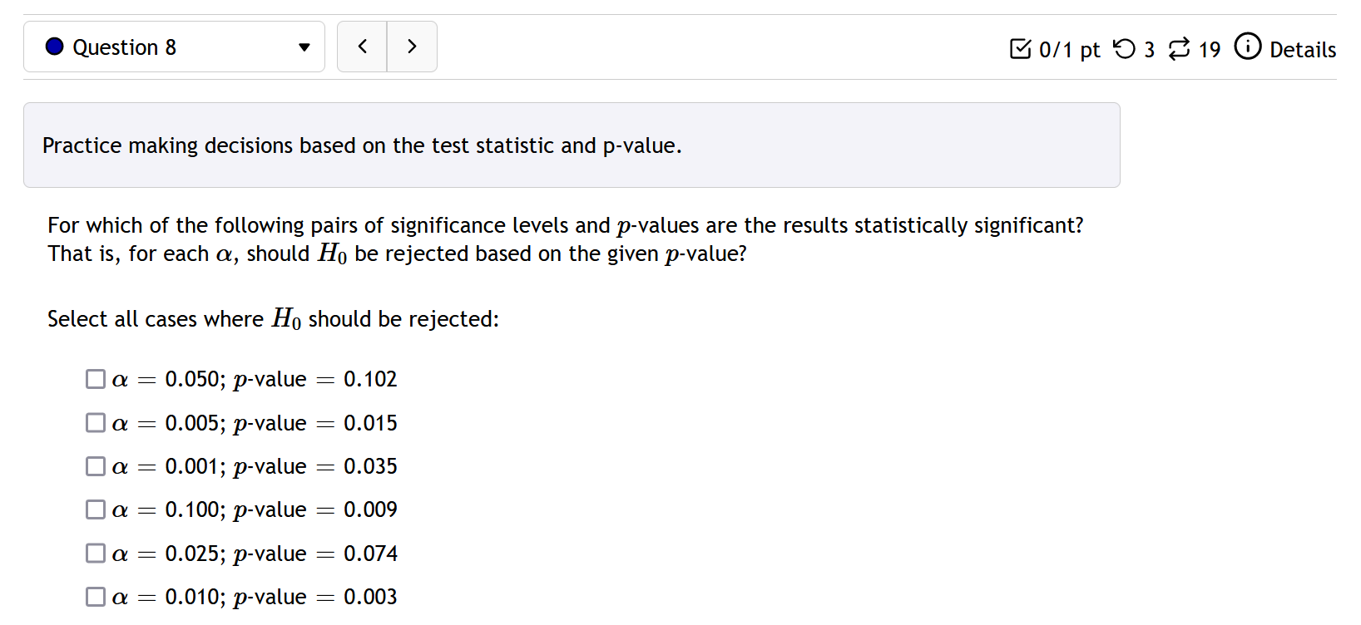Click the info icon next to Details
Image resolution: width=1361 pixels, height=625 pixels.
click(x=1248, y=47)
